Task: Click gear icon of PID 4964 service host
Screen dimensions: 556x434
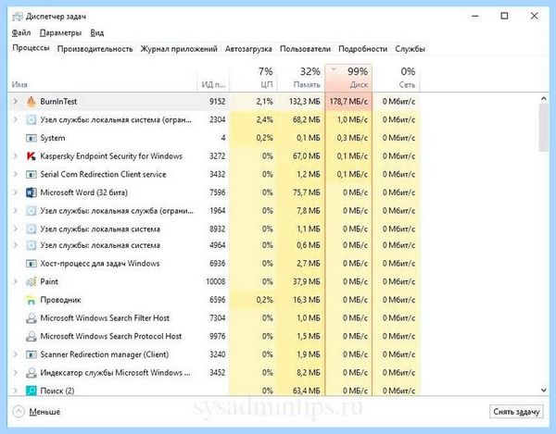Action: coord(32,245)
